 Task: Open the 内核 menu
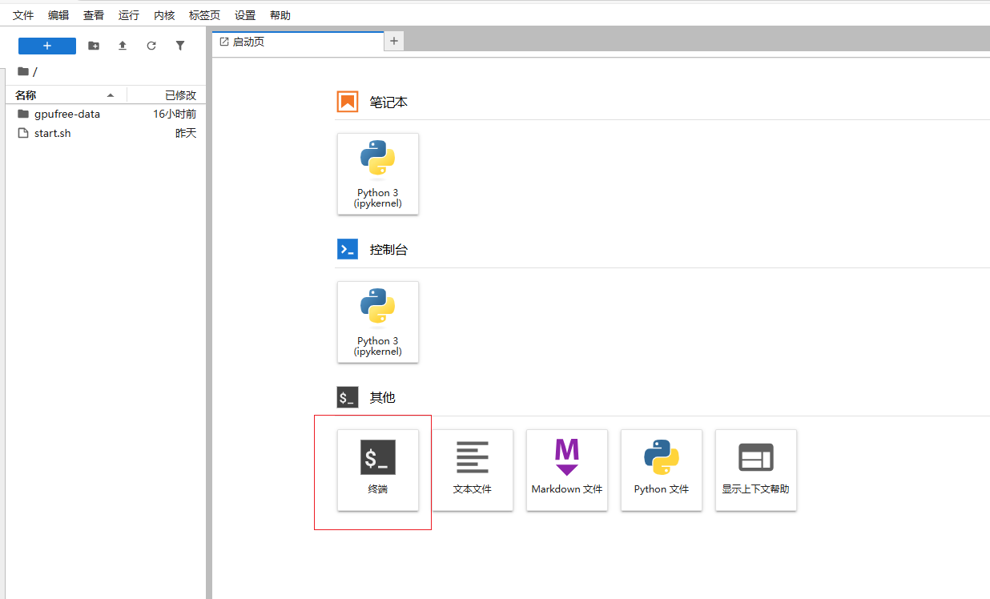click(164, 15)
